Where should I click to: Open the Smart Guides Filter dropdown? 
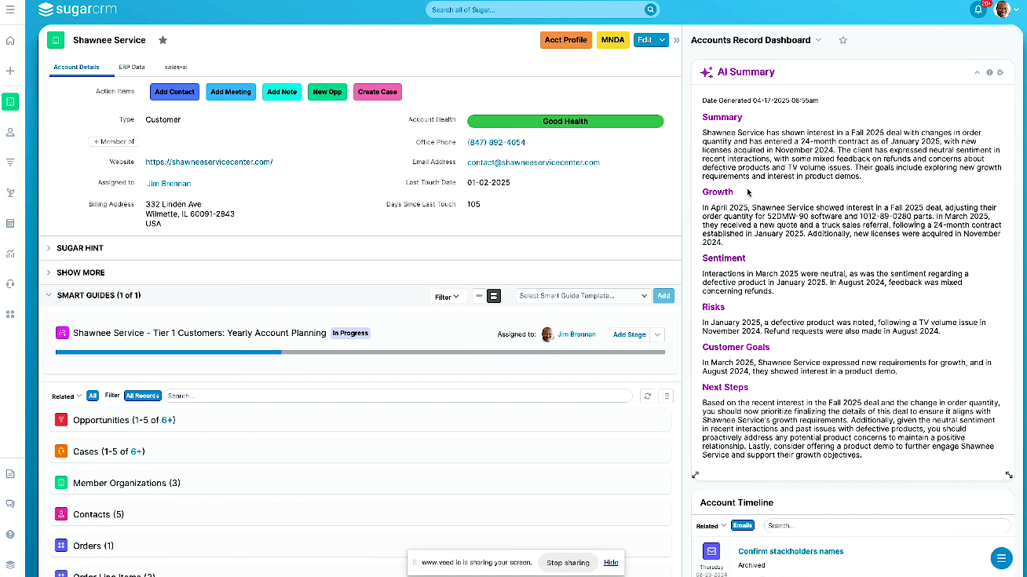[x=447, y=297]
